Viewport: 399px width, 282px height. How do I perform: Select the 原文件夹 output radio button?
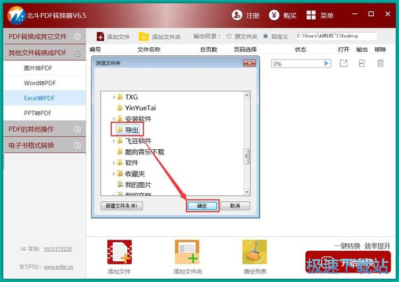tap(229, 36)
